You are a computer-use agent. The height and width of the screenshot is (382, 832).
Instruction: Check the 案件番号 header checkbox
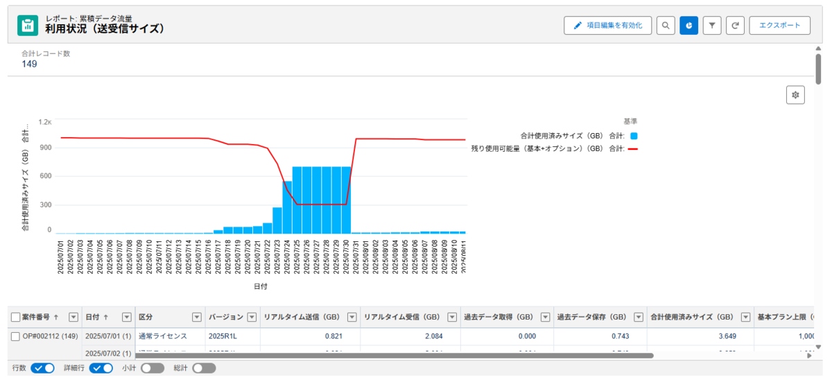point(15,317)
